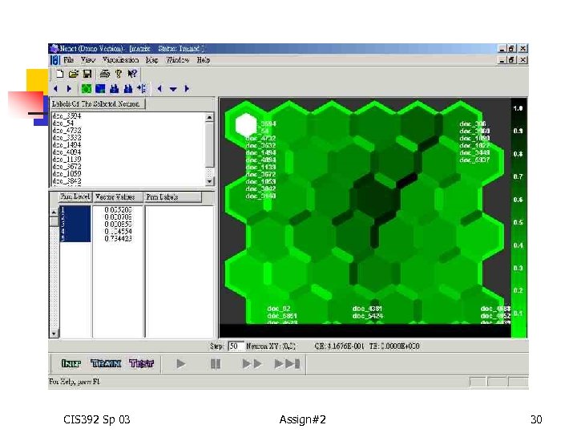
Task: Click vector value 0.734423
Action: 118,239
